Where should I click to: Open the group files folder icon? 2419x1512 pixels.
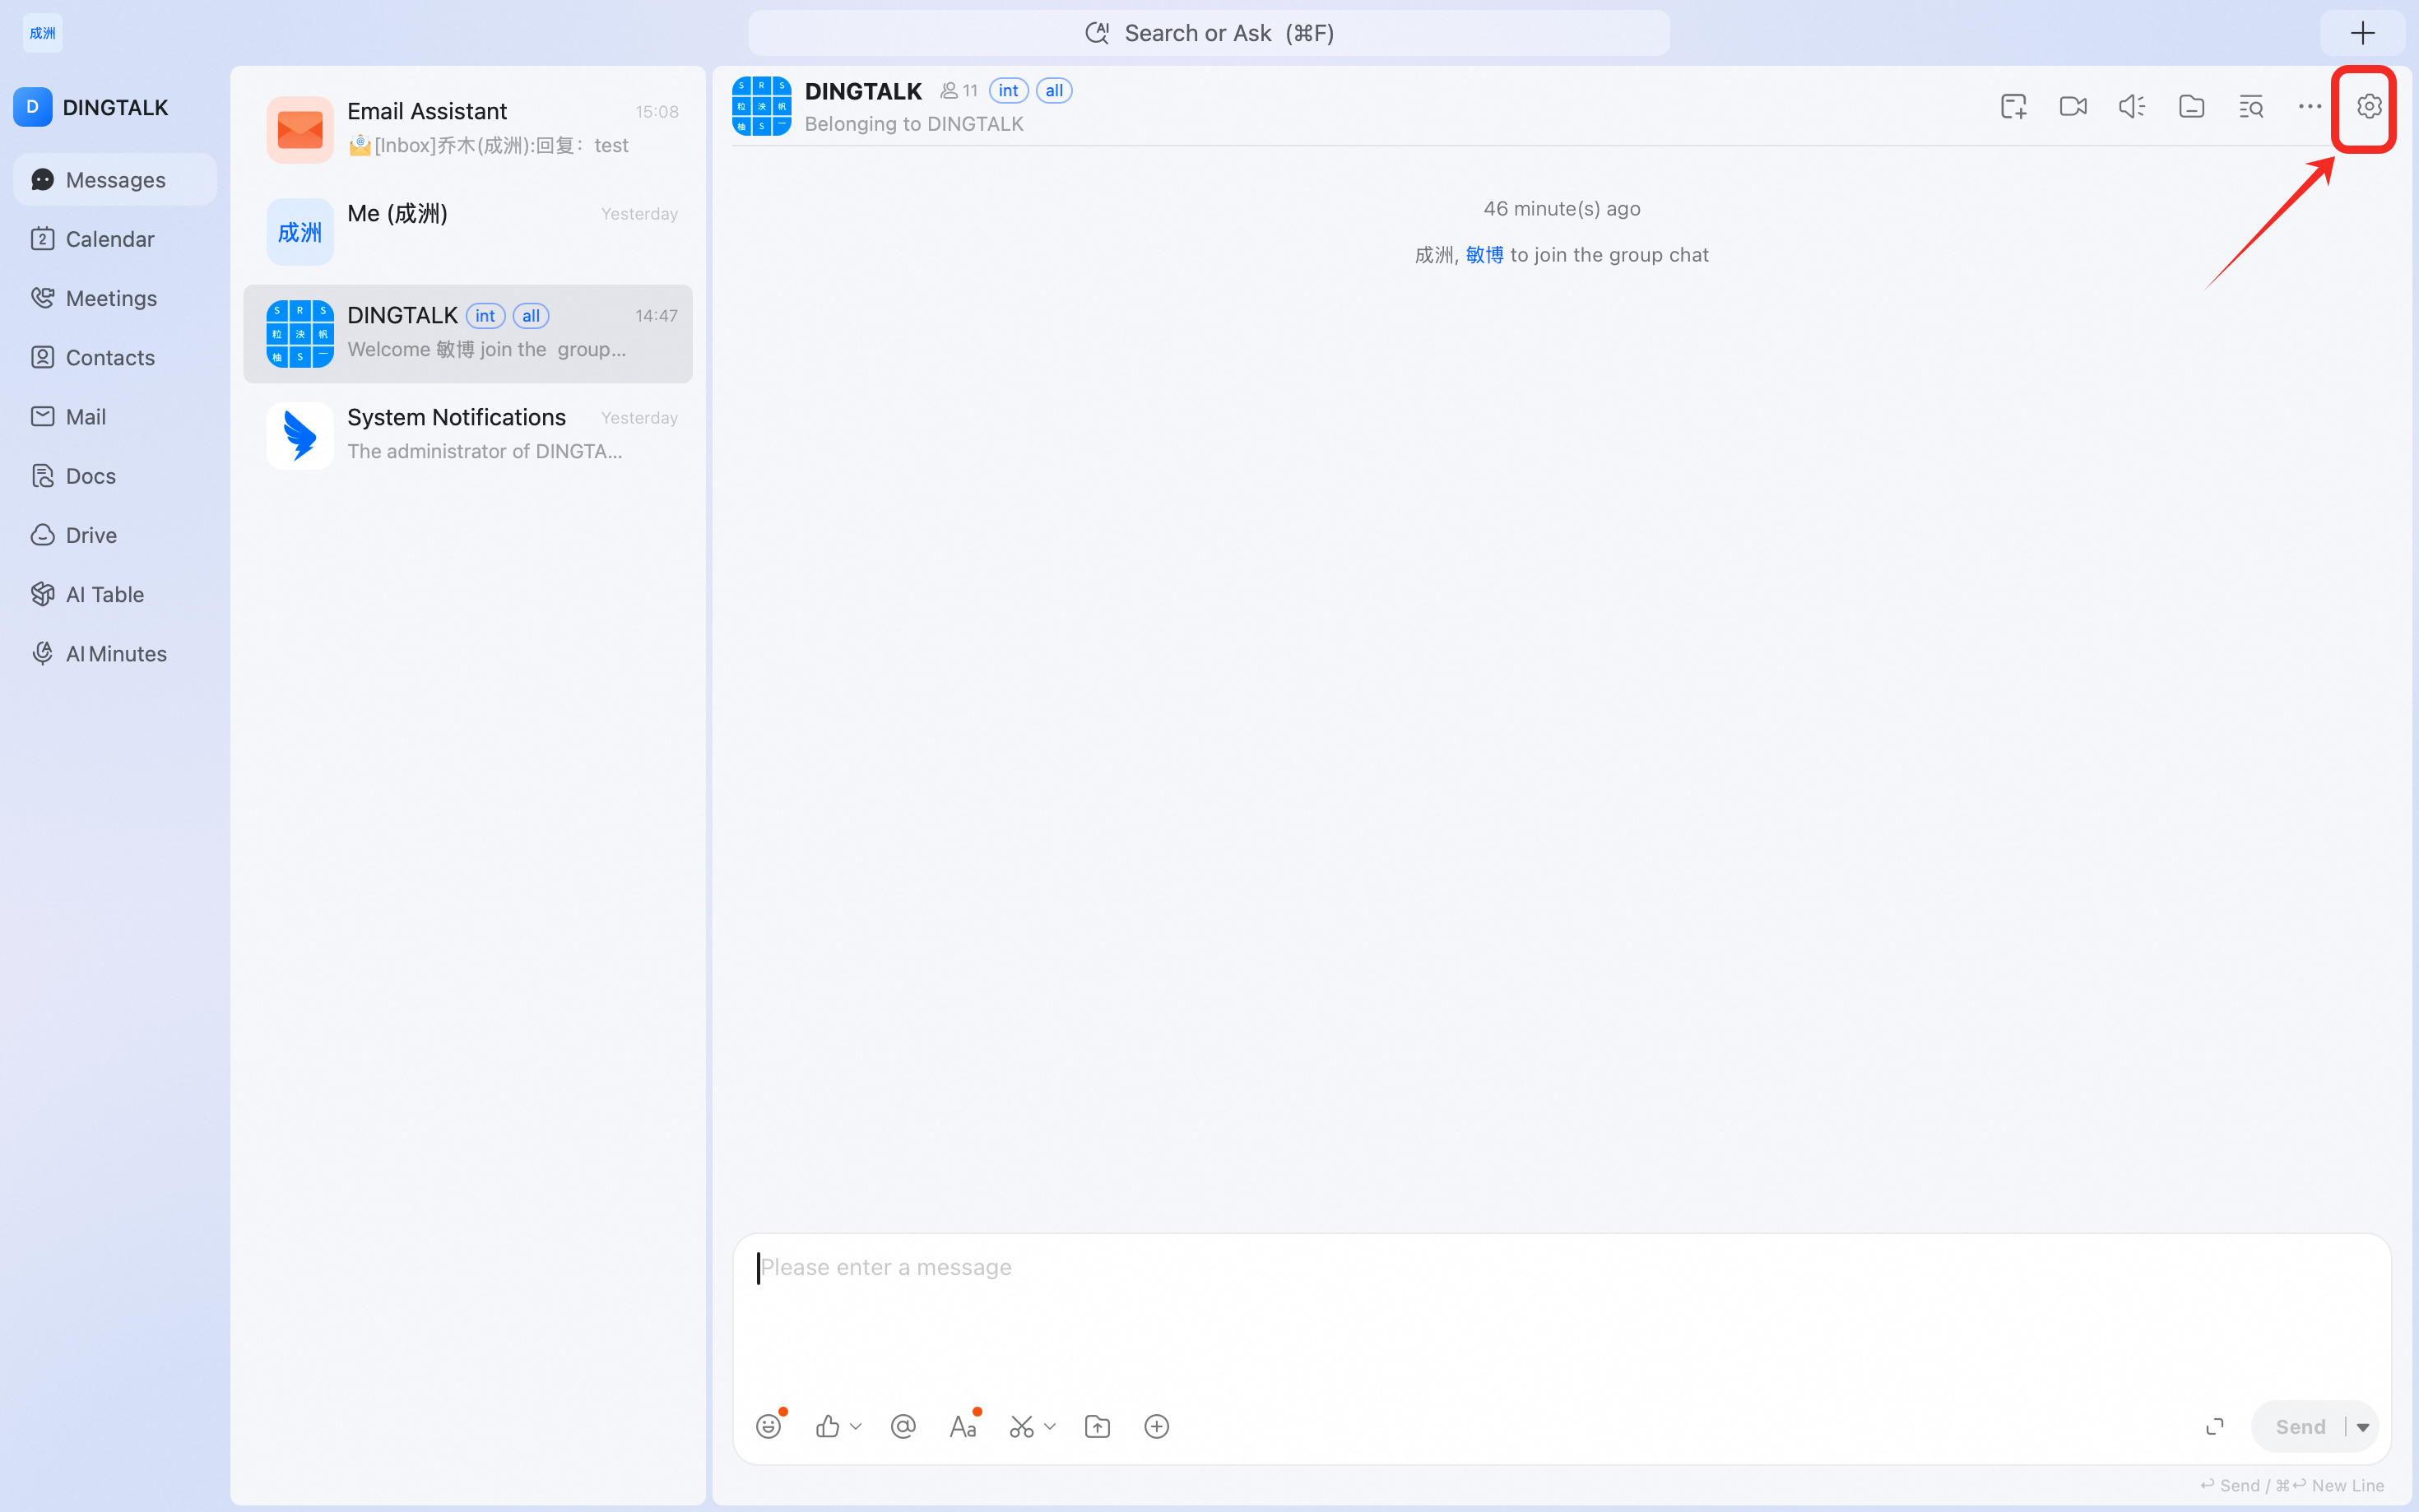pos(2191,106)
